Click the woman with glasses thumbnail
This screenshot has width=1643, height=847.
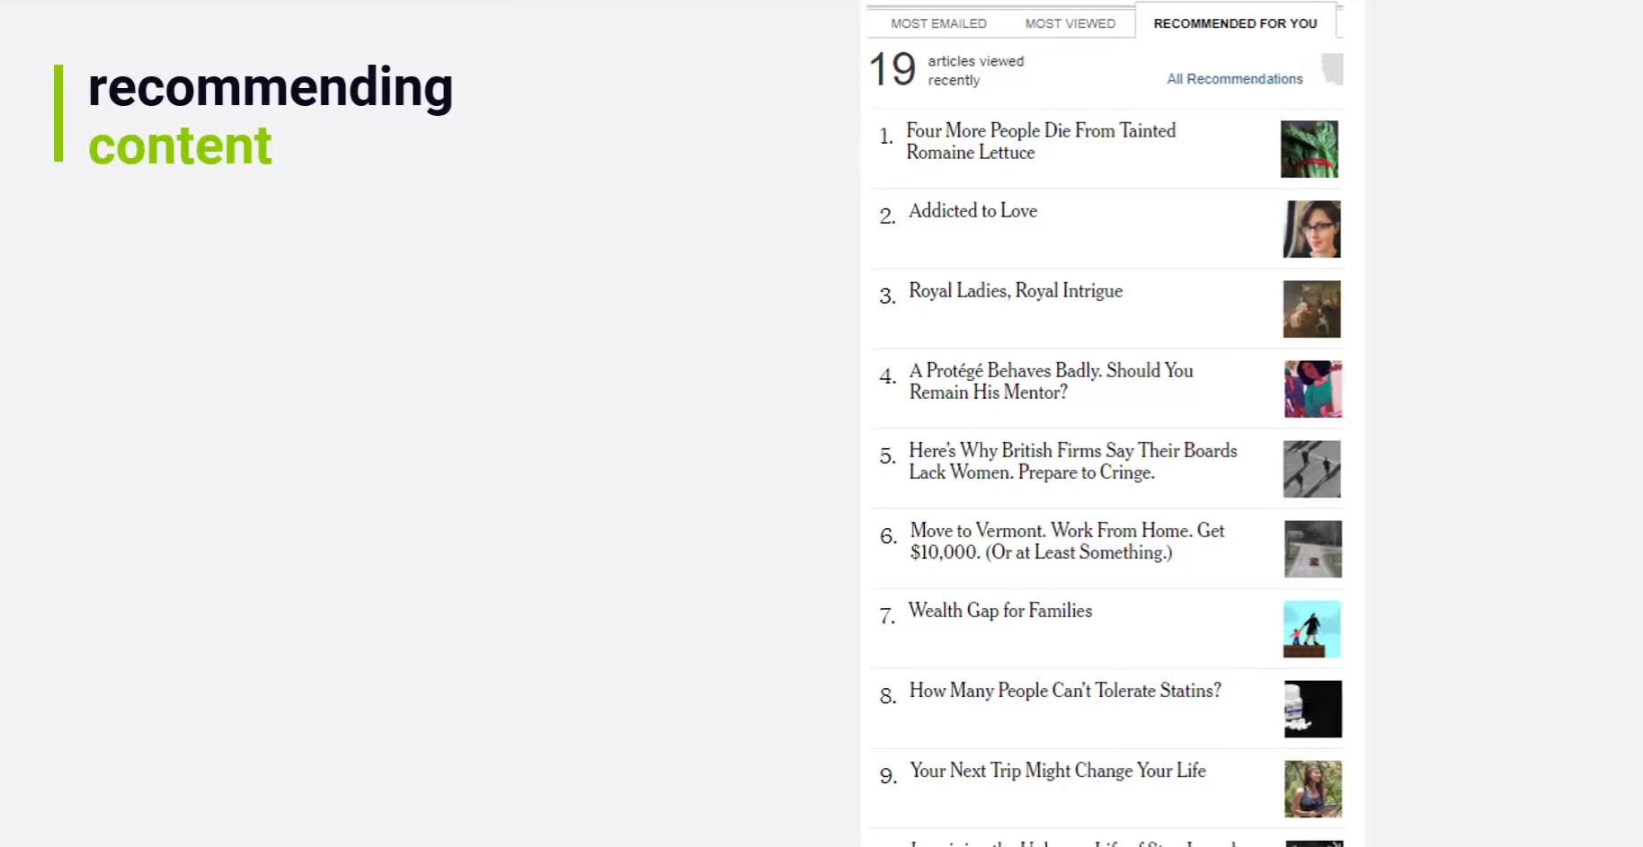(1311, 229)
